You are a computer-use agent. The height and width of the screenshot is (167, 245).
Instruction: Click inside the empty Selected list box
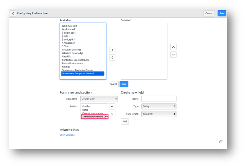point(144,51)
